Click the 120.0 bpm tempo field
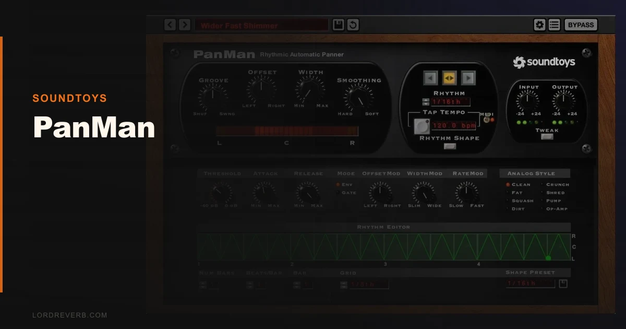The height and width of the screenshot is (329, 626). click(x=454, y=125)
